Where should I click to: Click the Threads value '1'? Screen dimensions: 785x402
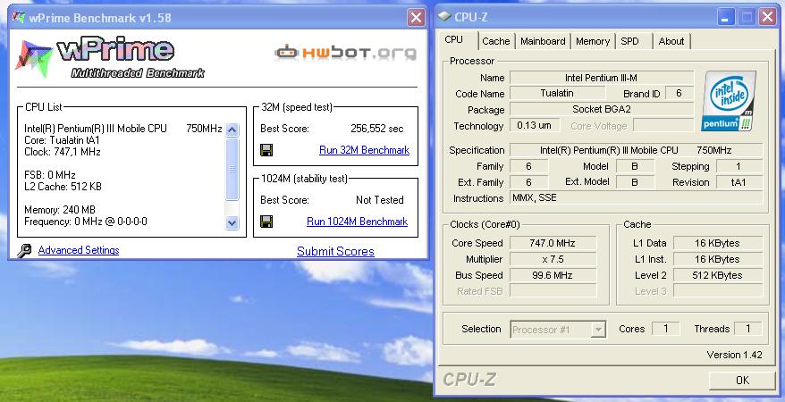point(748,329)
